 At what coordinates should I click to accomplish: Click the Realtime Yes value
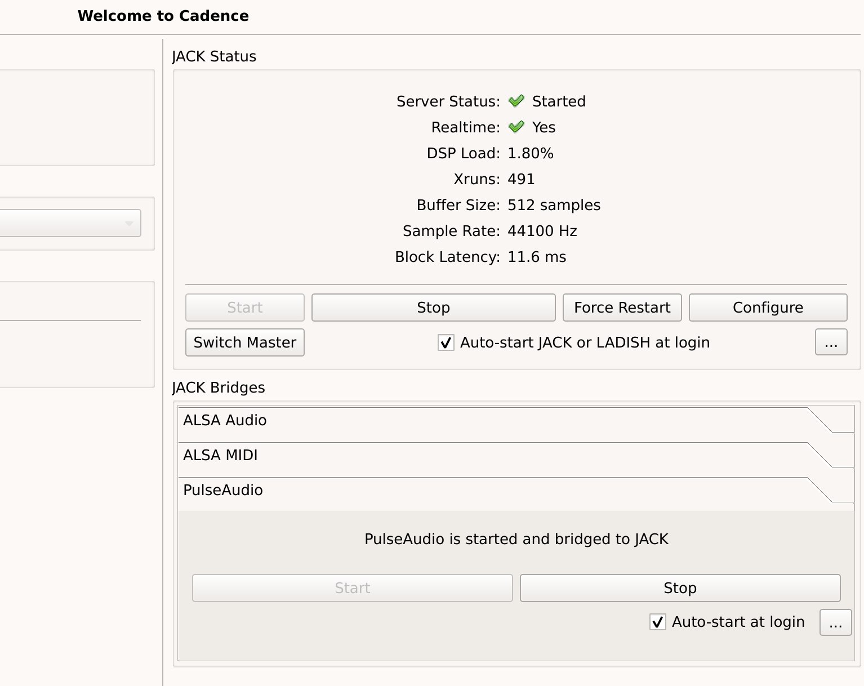[x=544, y=127]
